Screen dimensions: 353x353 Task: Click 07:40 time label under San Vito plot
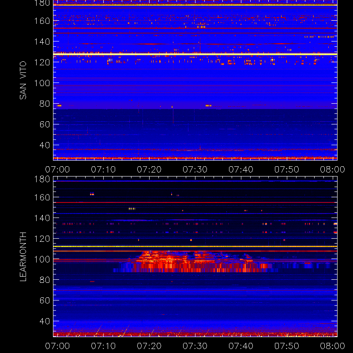[x=241, y=169]
